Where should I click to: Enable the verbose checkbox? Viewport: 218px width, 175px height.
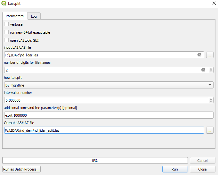pyautogui.click(x=6, y=24)
